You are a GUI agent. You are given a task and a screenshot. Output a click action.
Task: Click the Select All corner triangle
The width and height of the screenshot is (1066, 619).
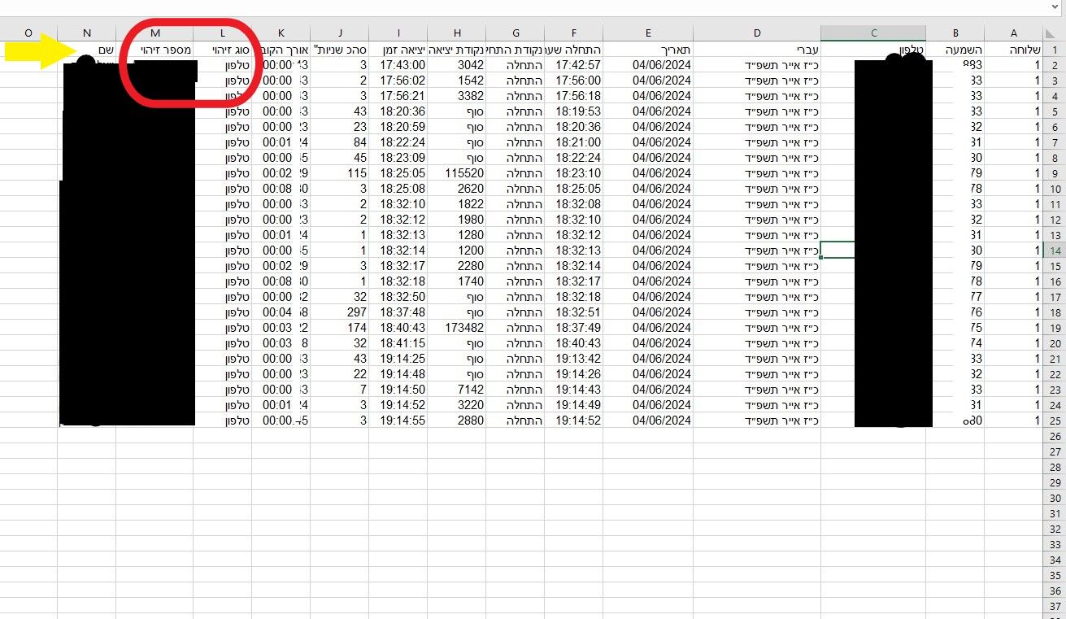pos(1055,33)
